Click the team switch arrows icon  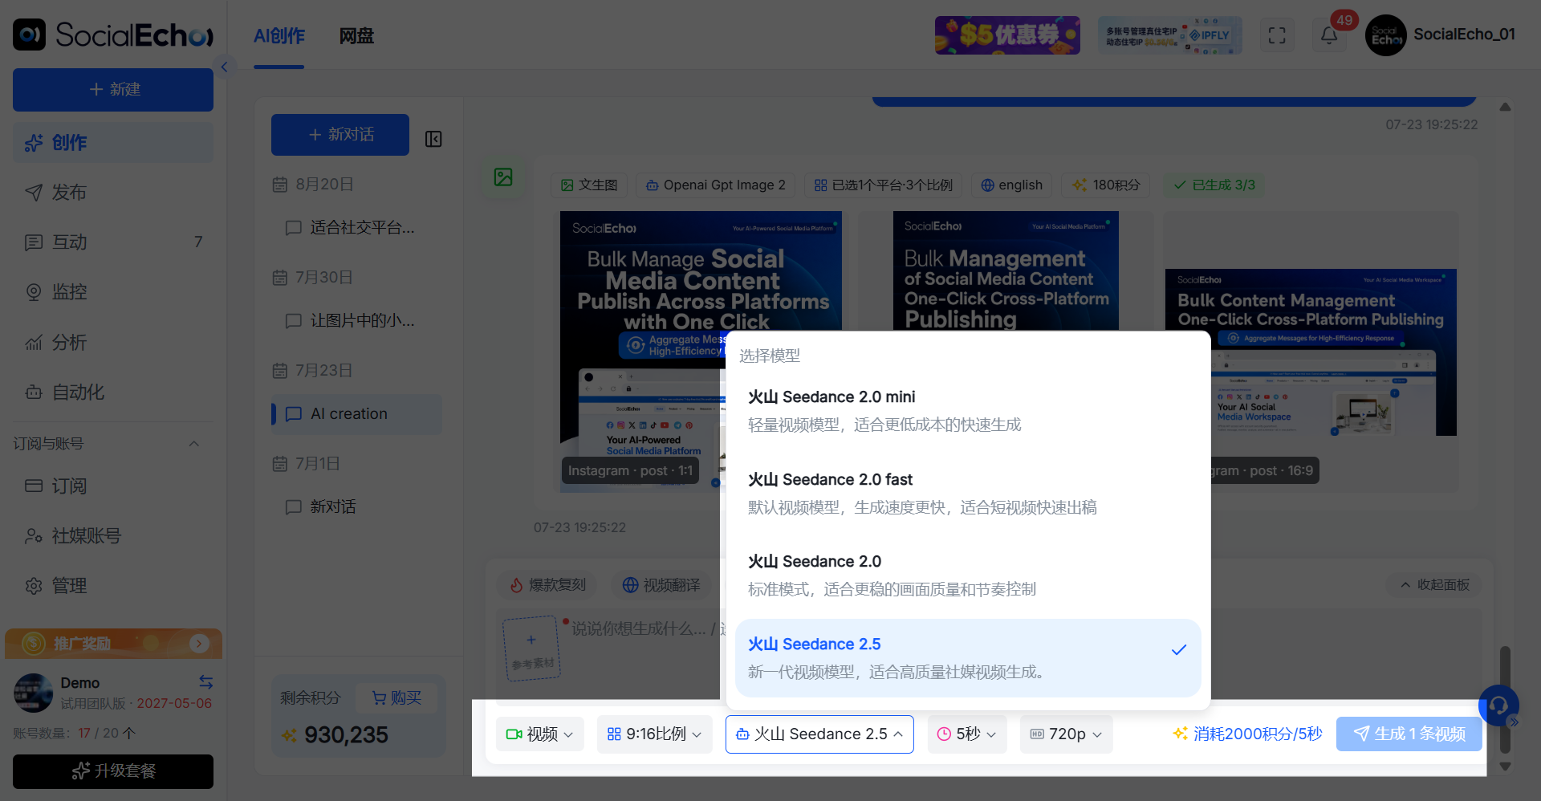pyautogui.click(x=206, y=682)
